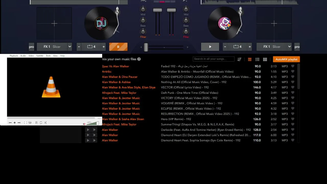Image resolution: width=327 pixels, height=184 pixels.
Task: Load Darkside track to the right deck
Action: (x=95, y=130)
